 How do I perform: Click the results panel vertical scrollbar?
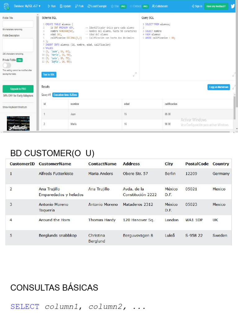click(235, 107)
